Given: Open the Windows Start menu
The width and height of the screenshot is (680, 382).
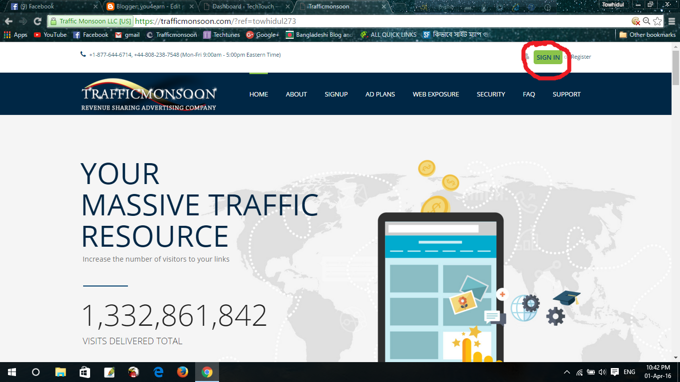Looking at the screenshot, I should click(x=12, y=372).
